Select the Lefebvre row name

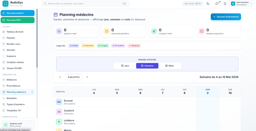tap(69, 120)
